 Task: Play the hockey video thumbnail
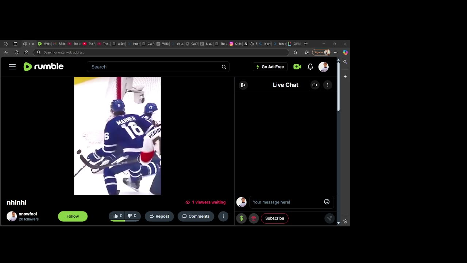(x=117, y=136)
